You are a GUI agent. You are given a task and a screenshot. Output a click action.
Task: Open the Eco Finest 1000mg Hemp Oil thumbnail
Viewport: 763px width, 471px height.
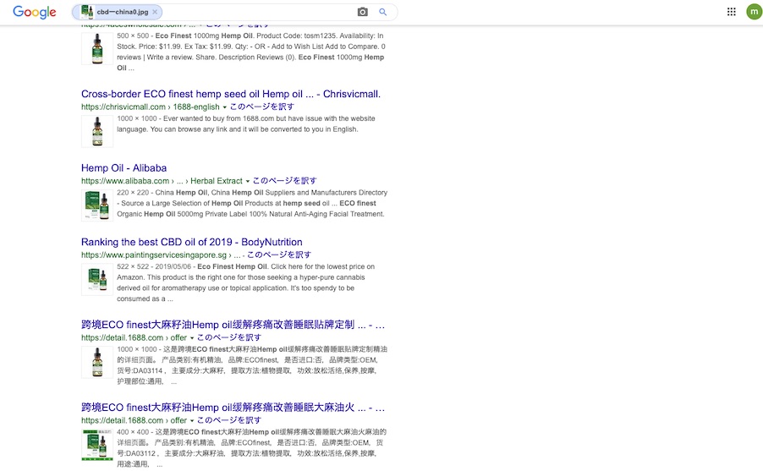pyautogui.click(x=97, y=48)
